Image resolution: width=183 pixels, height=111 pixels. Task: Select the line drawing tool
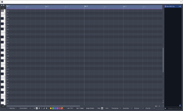[x=42, y=108]
